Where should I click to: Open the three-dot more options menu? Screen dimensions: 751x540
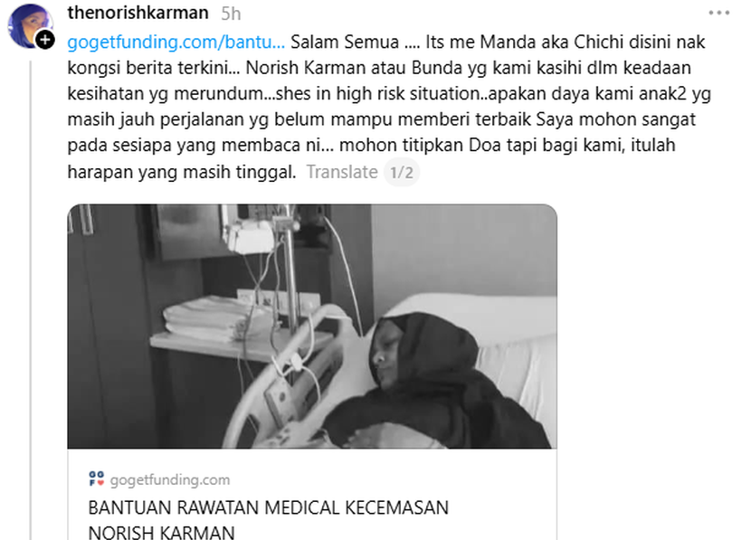(718, 13)
